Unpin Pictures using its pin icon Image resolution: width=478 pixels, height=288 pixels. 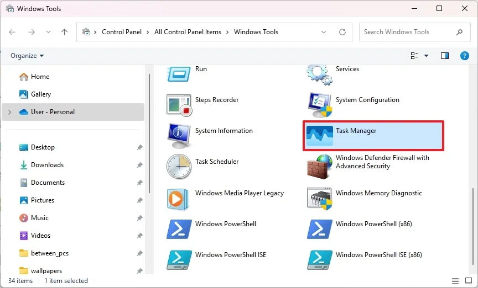tap(139, 200)
